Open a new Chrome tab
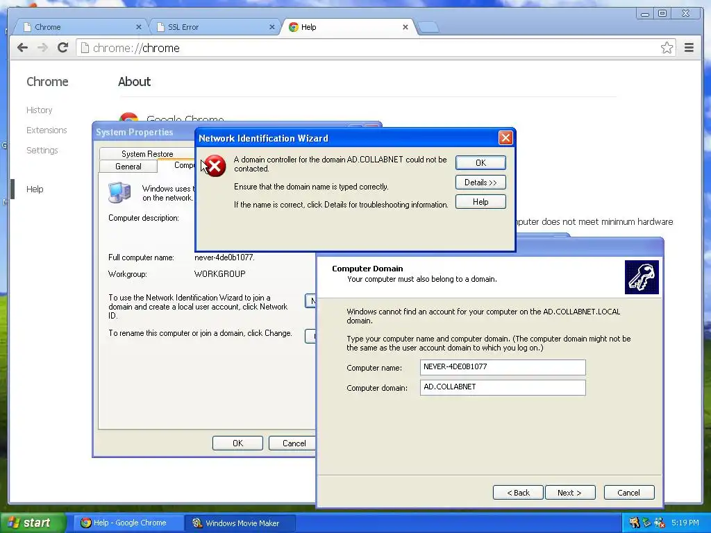This screenshot has width=711, height=533. [428, 27]
